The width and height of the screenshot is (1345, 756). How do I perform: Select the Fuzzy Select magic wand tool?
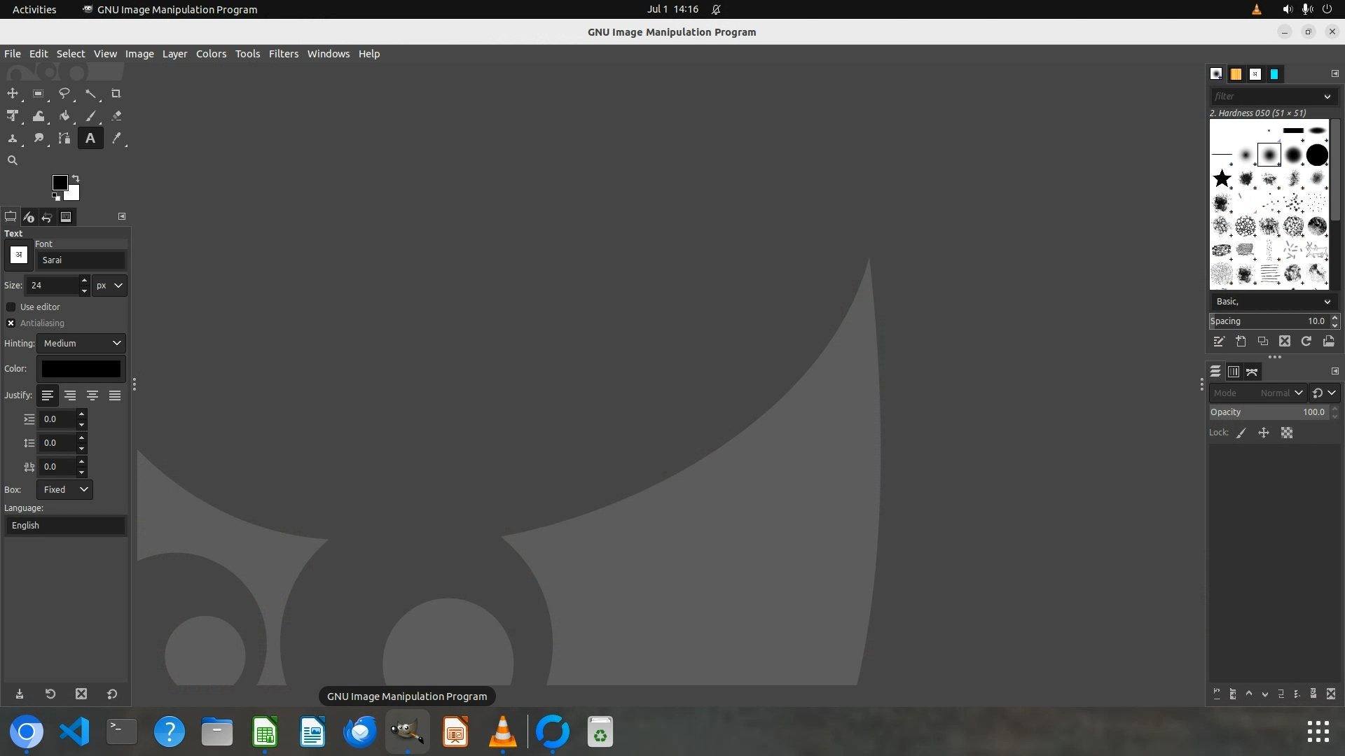[90, 93]
